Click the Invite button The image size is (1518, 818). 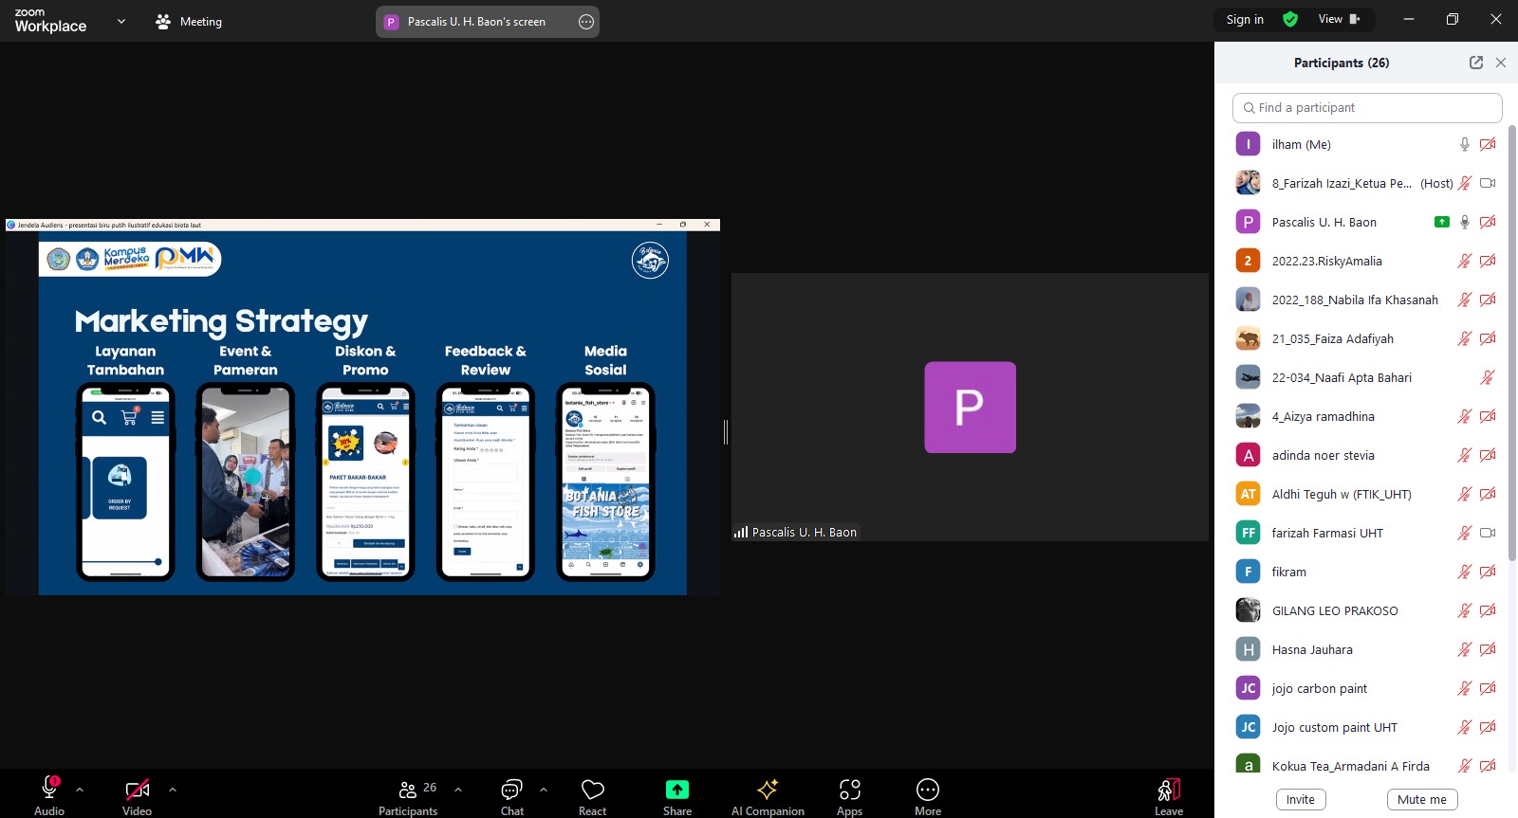[1300, 799]
